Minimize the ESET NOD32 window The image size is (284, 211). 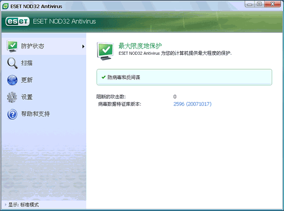click(250, 4)
